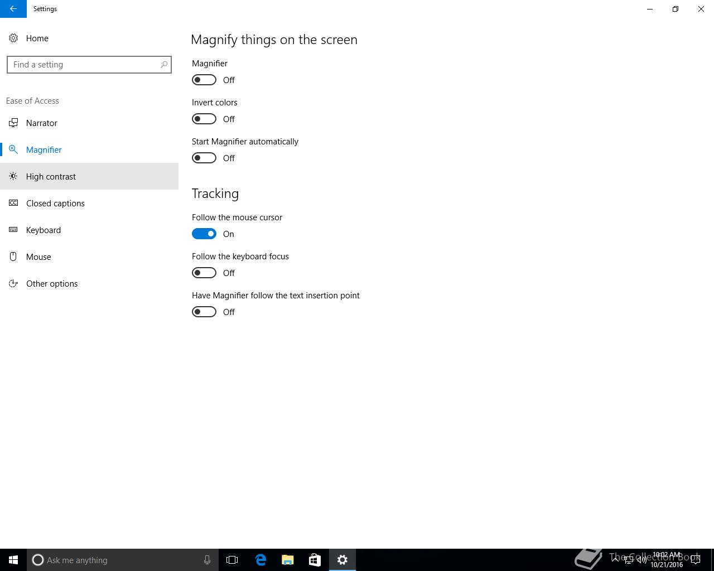The height and width of the screenshot is (571, 714).
Task: Go to the Mouse settings page
Action: click(x=89, y=257)
